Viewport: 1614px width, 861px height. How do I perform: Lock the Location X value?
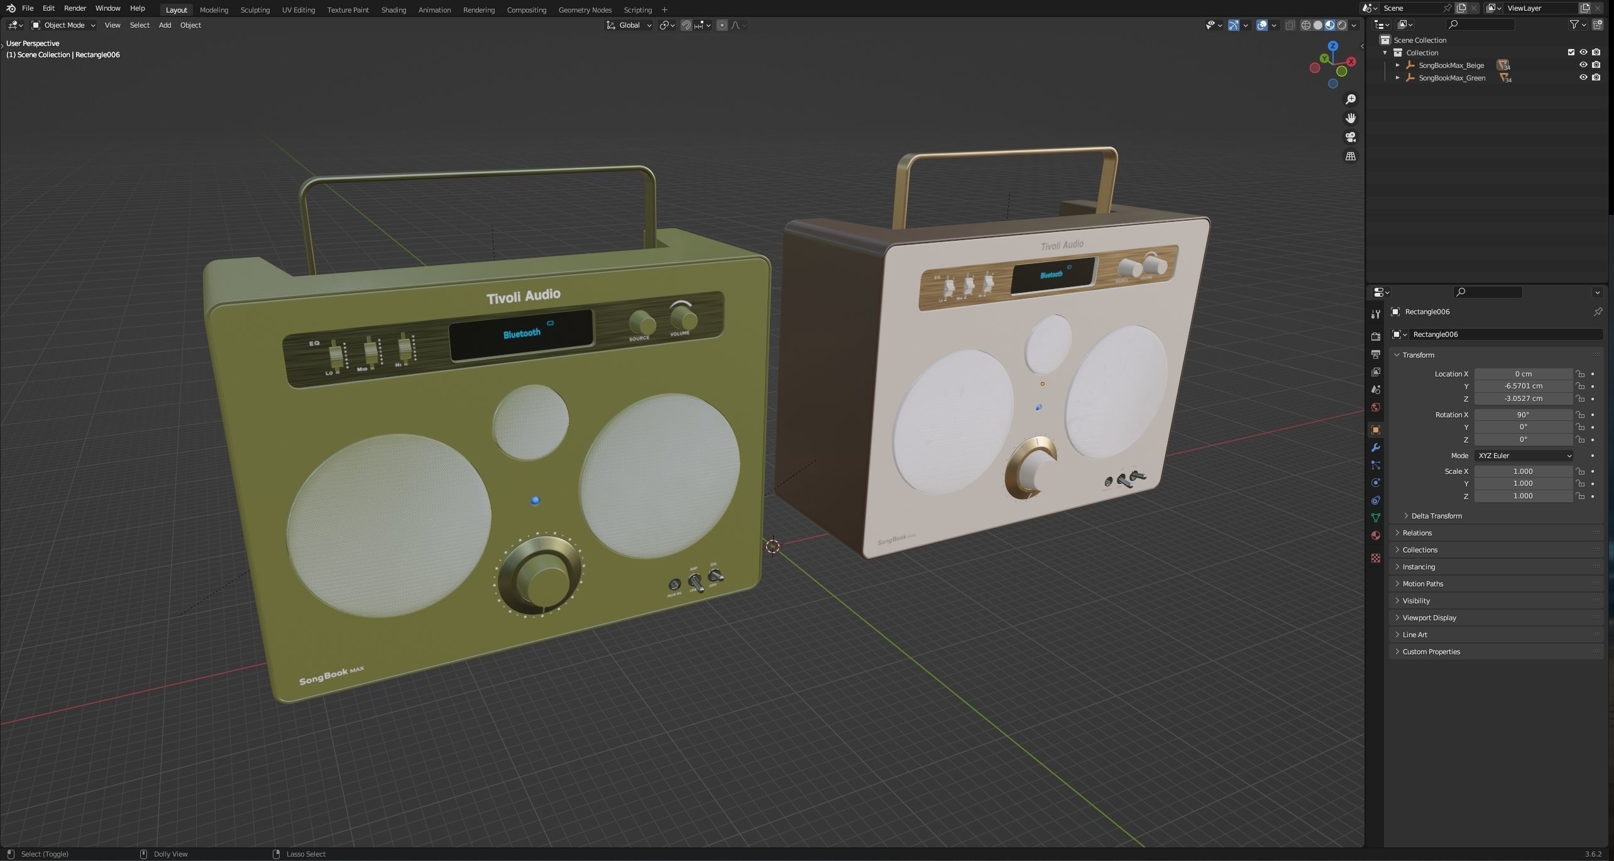[x=1580, y=374]
